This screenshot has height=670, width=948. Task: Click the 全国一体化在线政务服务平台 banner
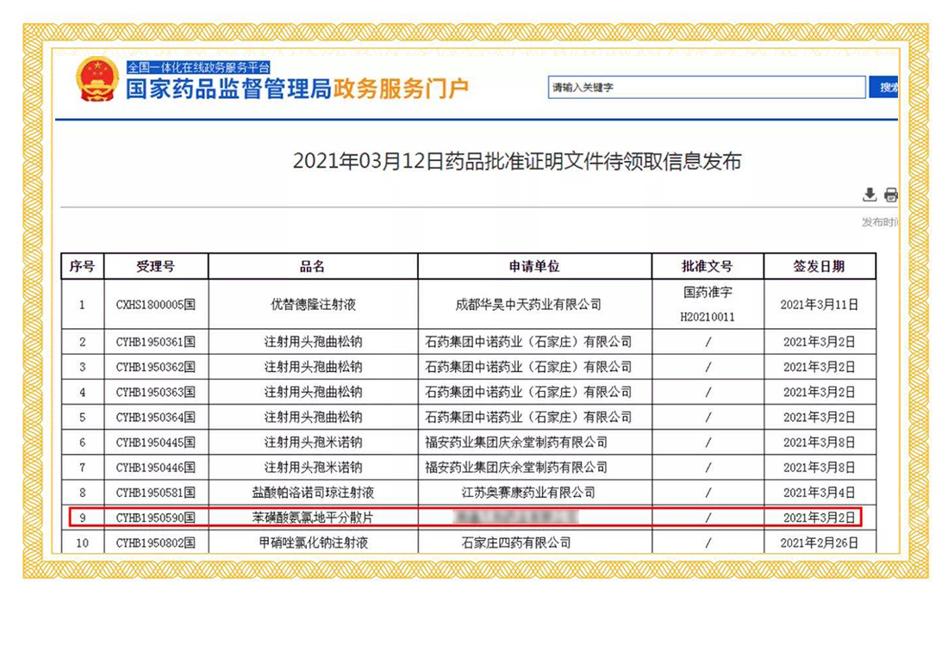198,67
